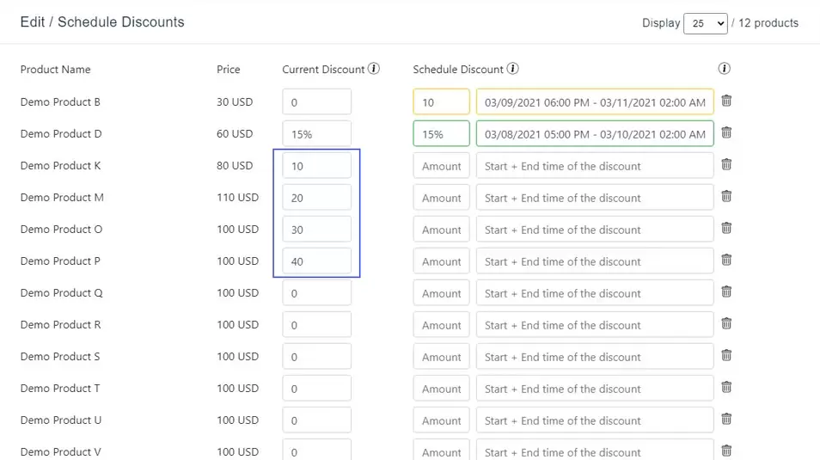Set schedule Amount for Demo Product R

click(442, 325)
